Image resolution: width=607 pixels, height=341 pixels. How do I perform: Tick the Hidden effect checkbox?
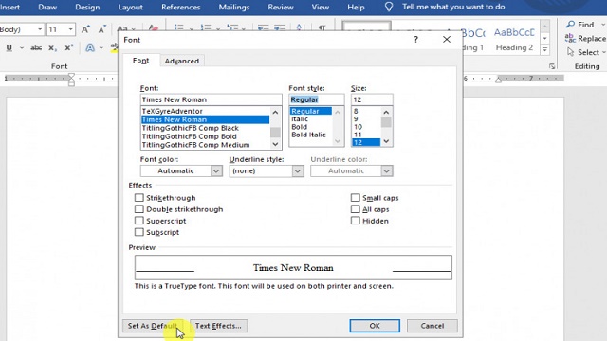[x=355, y=221]
